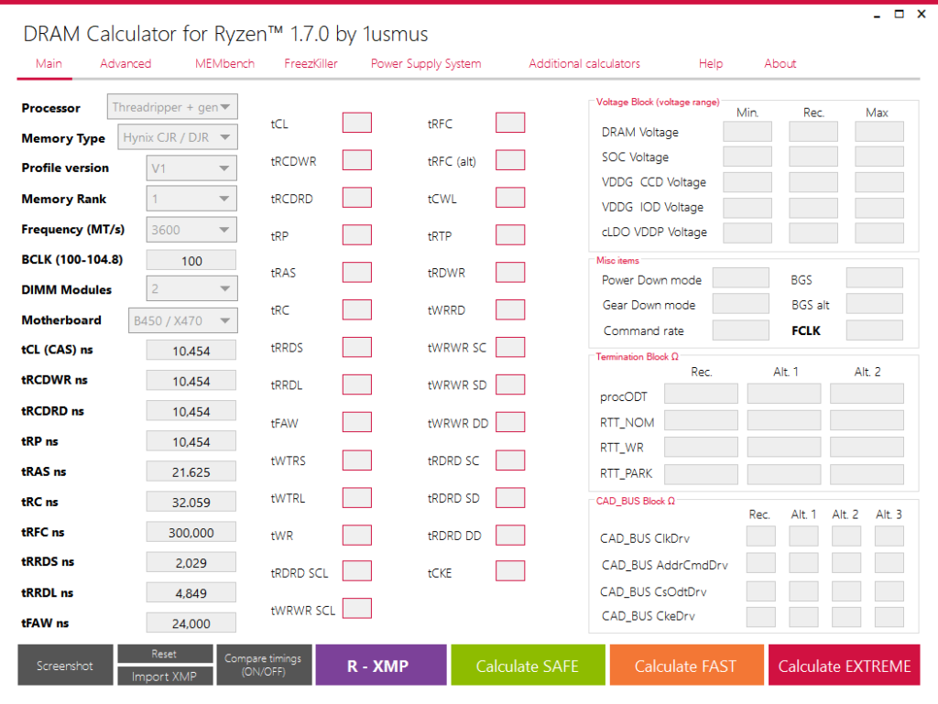
Task: Close the DRAM Calculator window
Action: tap(922, 15)
